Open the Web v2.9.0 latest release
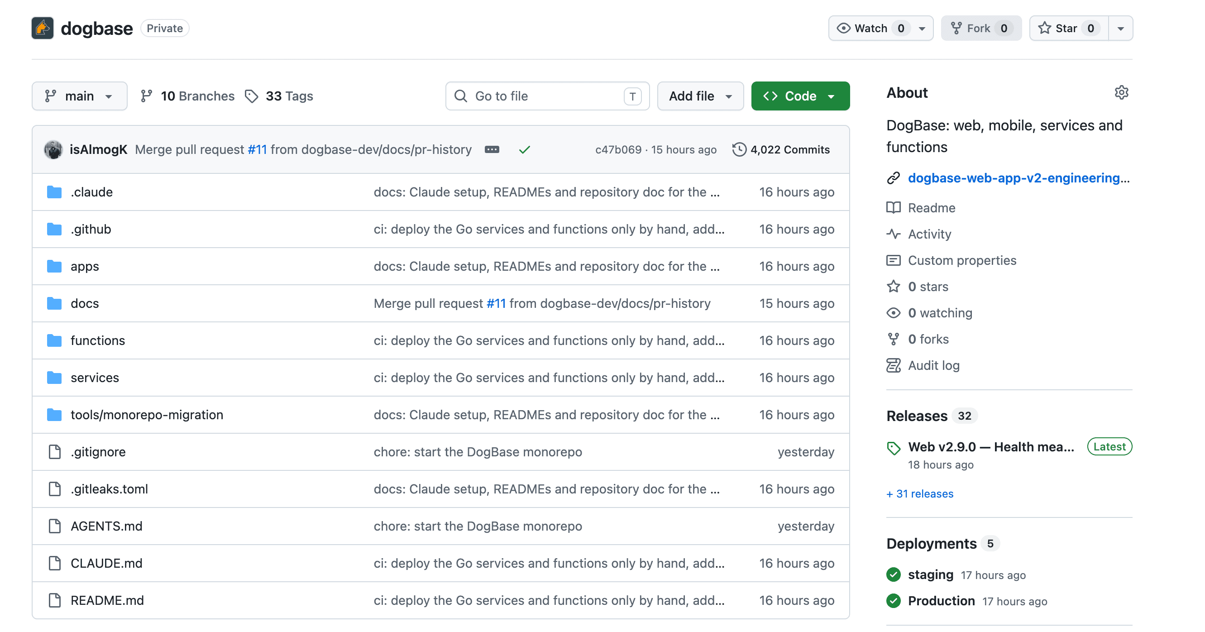1205x632 pixels. coord(991,447)
